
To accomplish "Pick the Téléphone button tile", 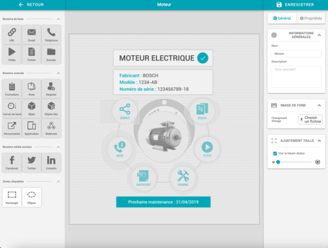I will tap(51, 34).
